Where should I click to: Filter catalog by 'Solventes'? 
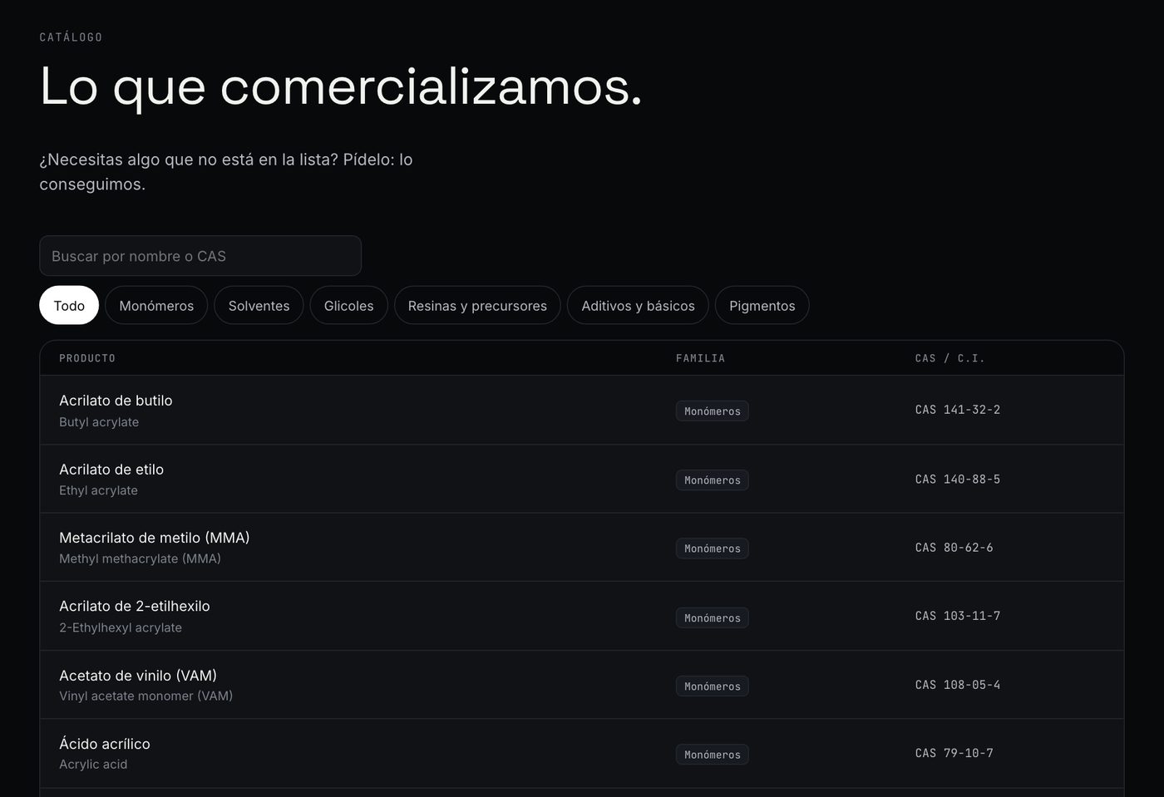pos(259,306)
